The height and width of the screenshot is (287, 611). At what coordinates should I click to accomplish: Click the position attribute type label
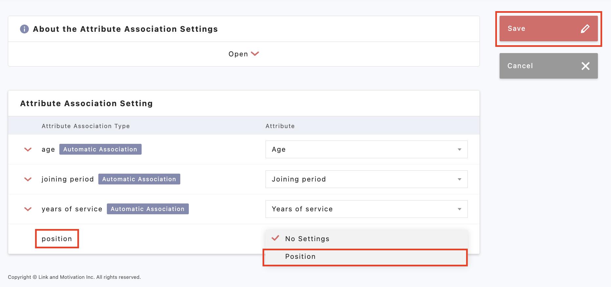tap(57, 239)
